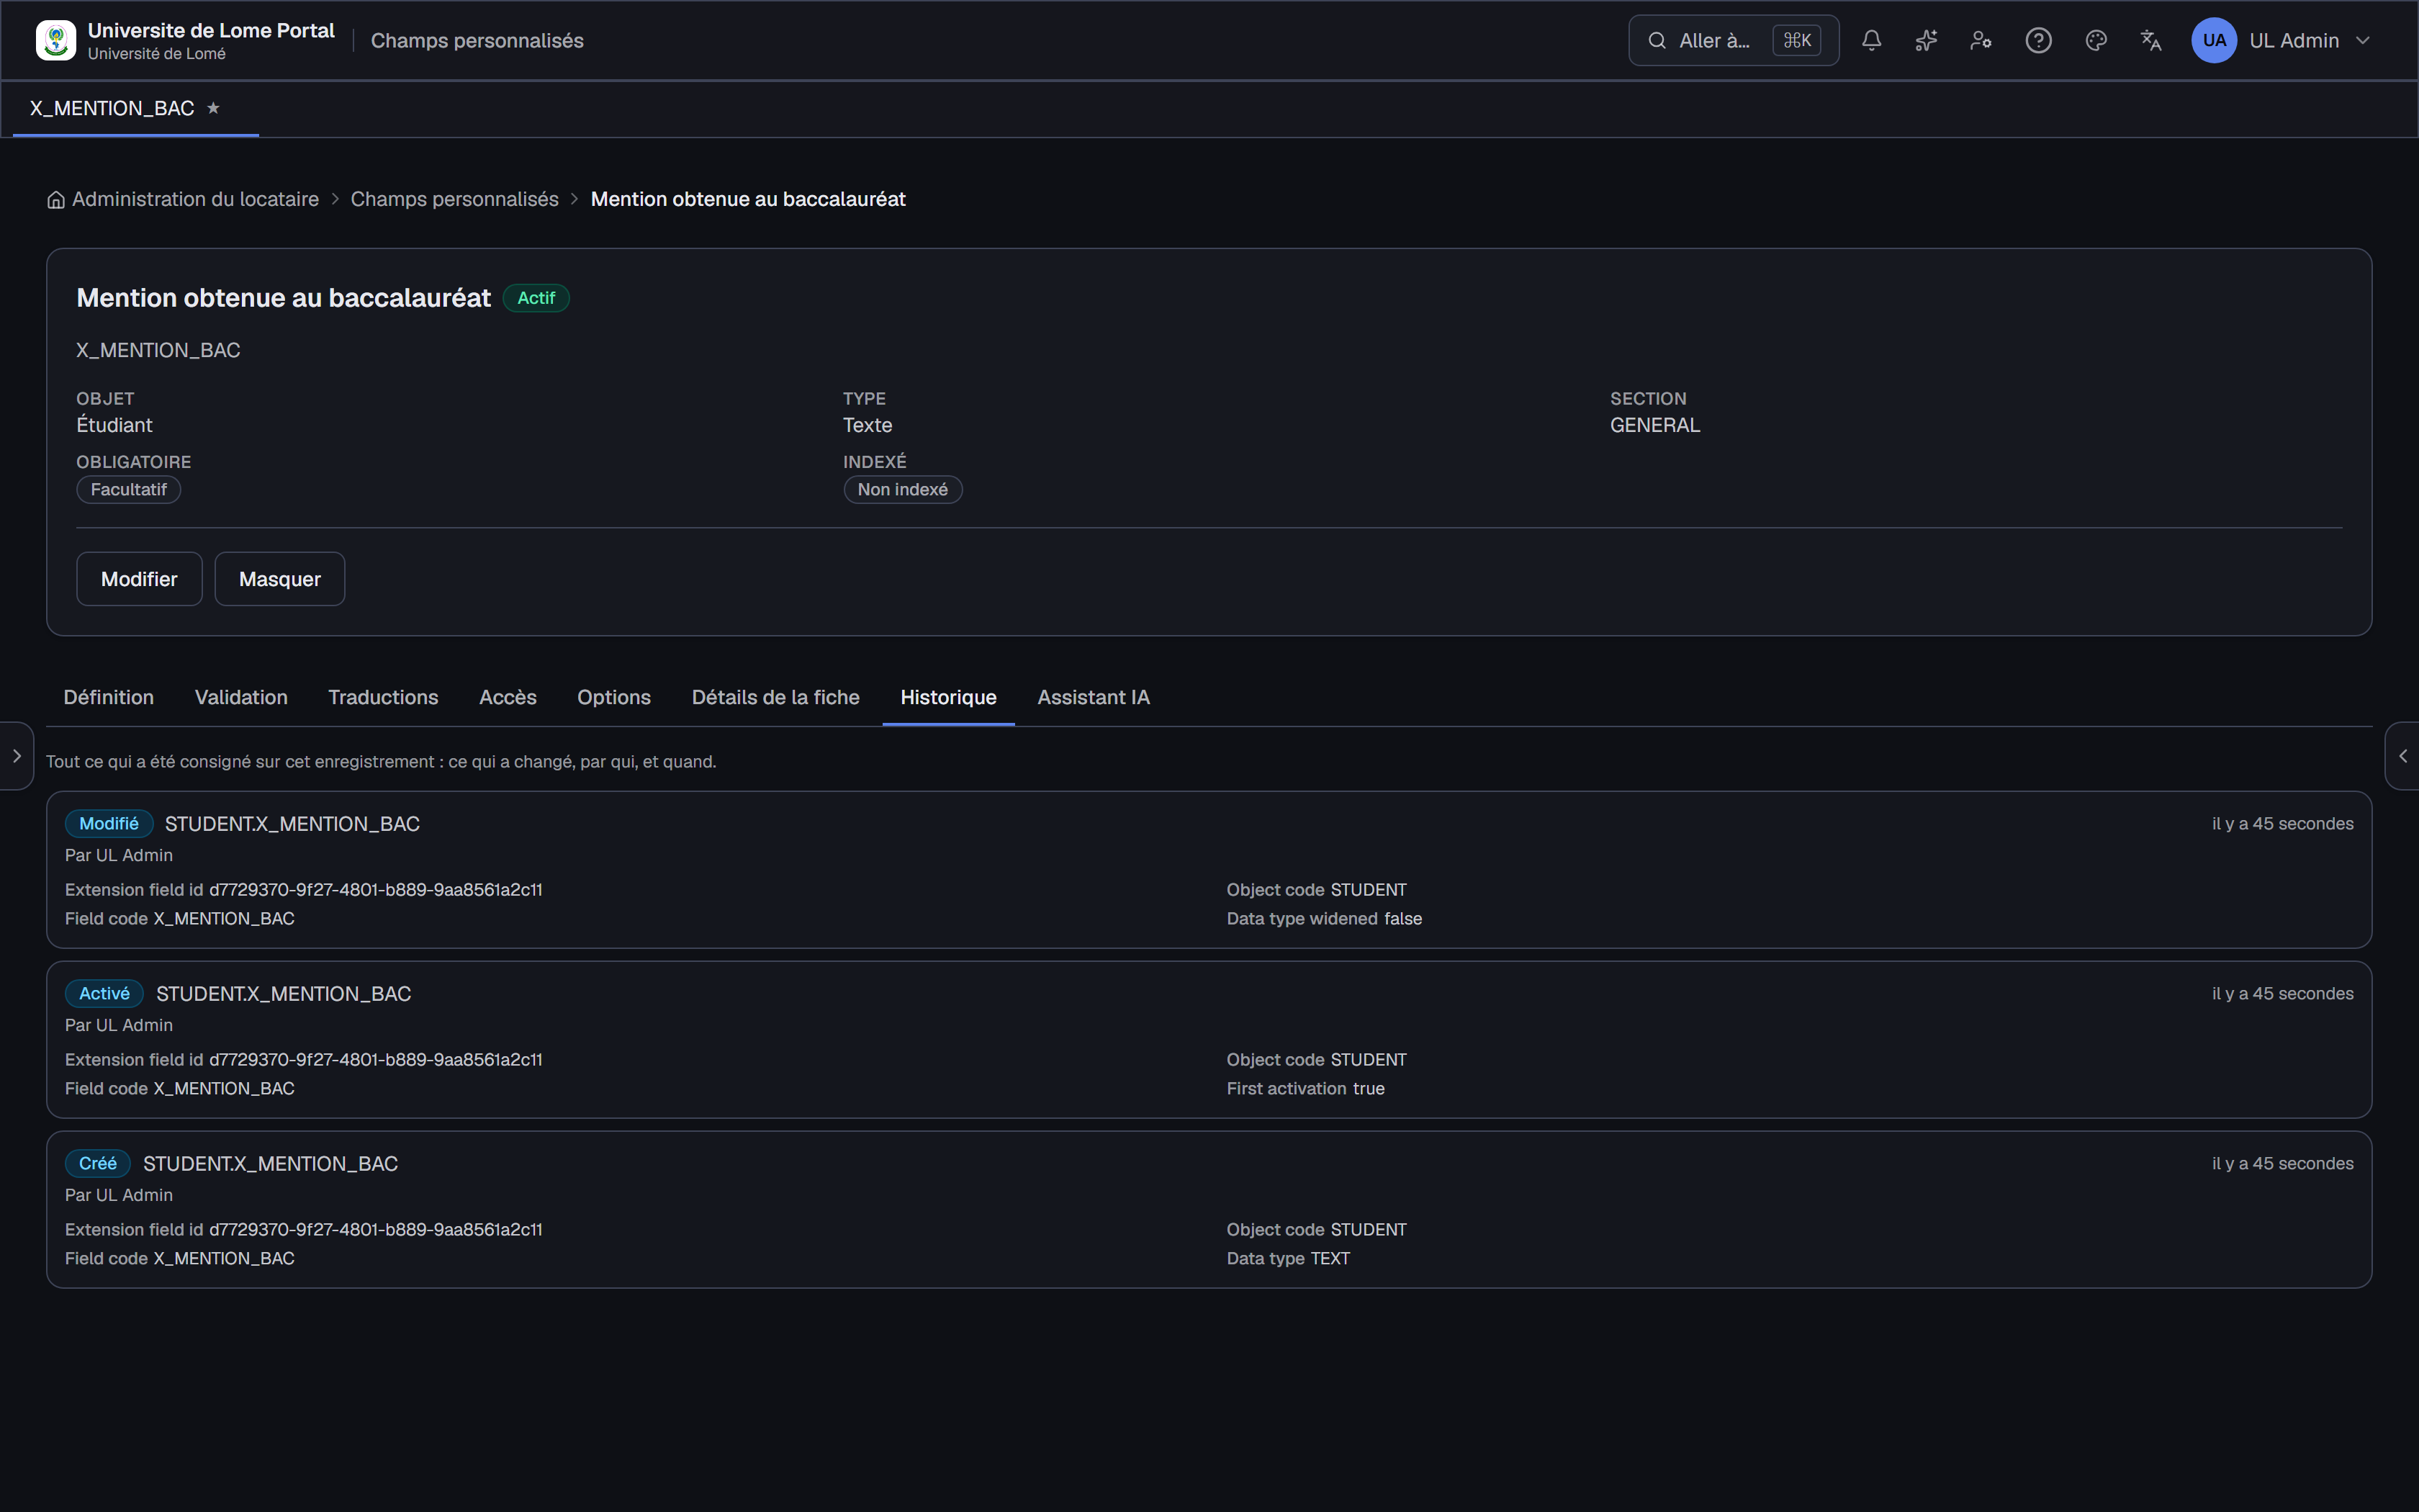2419x1512 pixels.
Task: Click the Champs personnalisés header title
Action: pos(477,40)
